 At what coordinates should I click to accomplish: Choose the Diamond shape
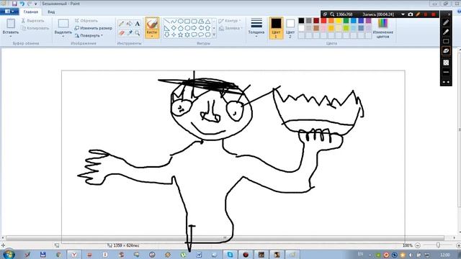(x=174, y=28)
